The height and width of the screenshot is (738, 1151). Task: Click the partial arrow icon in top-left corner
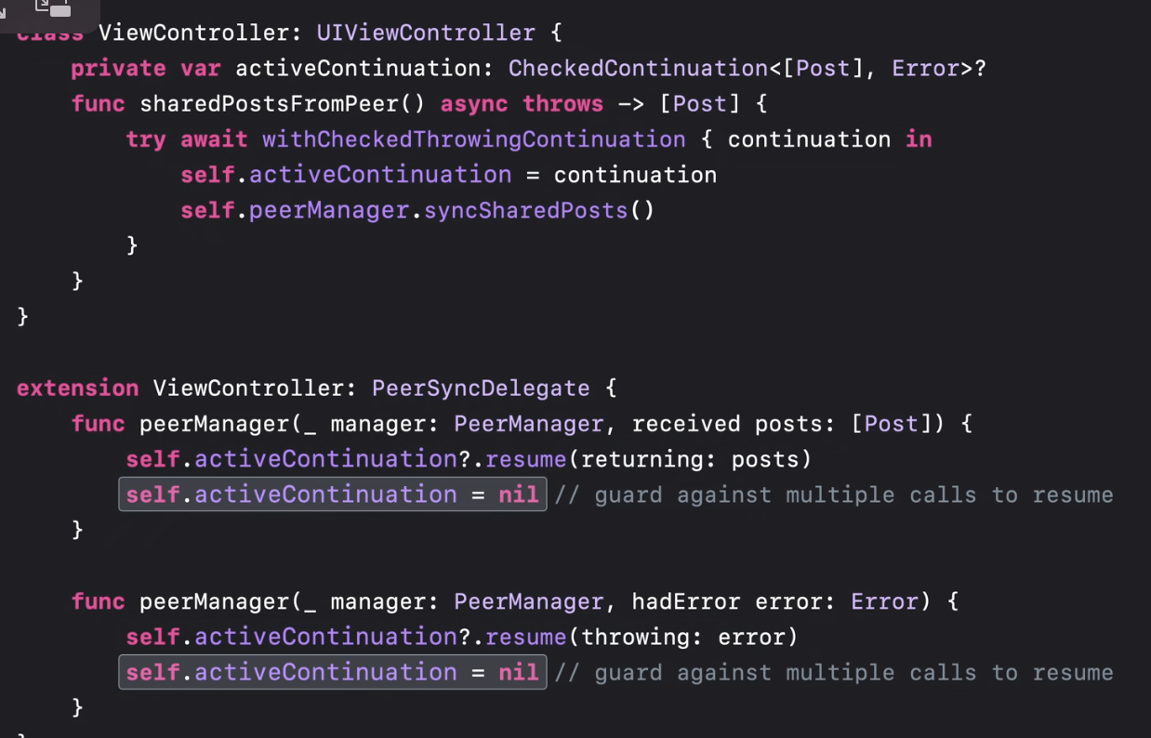click(4, 13)
